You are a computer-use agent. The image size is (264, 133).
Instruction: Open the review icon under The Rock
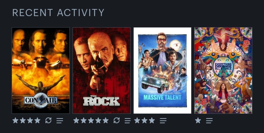(128, 121)
